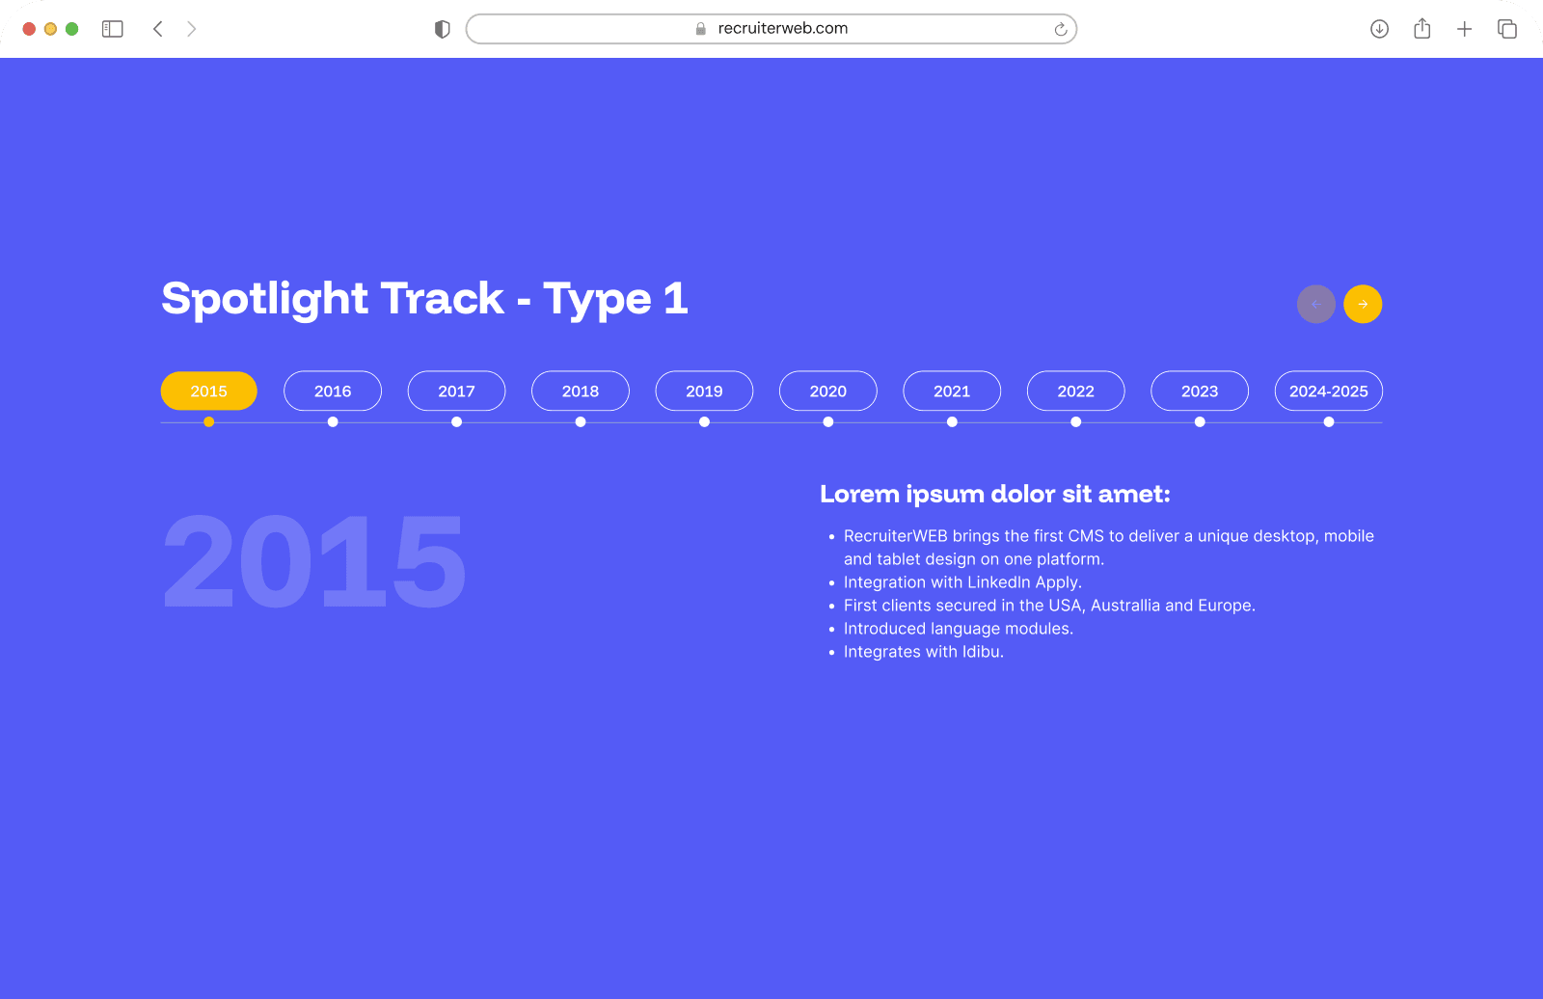
Task: Go back using browser back arrow
Action: tap(158, 29)
